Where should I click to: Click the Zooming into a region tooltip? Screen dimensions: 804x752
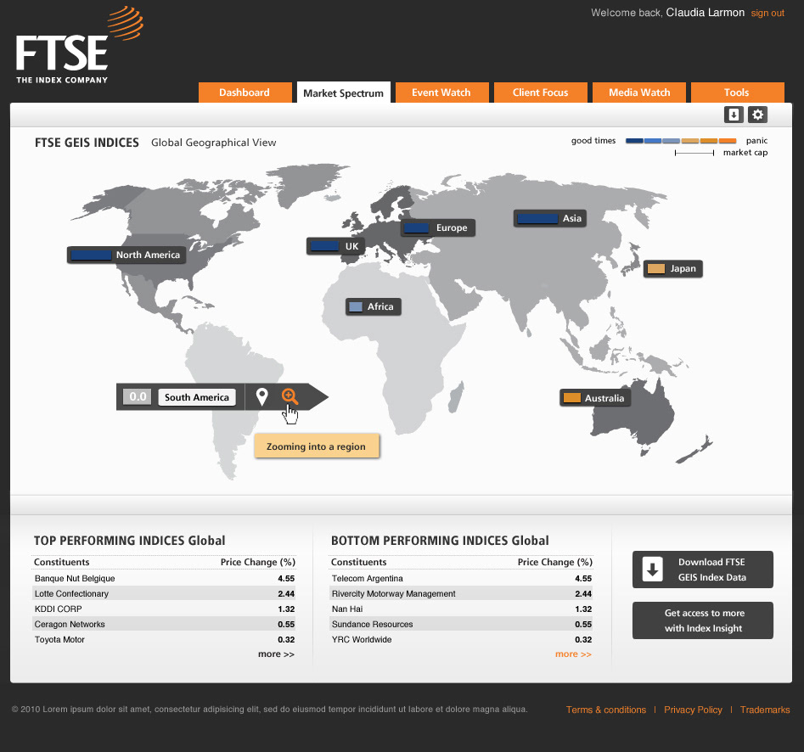click(x=317, y=446)
